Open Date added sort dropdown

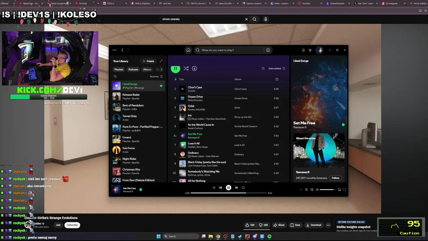coord(277,69)
